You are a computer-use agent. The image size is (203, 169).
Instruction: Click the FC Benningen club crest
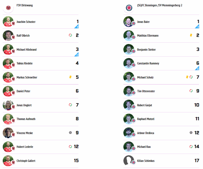[129, 8]
